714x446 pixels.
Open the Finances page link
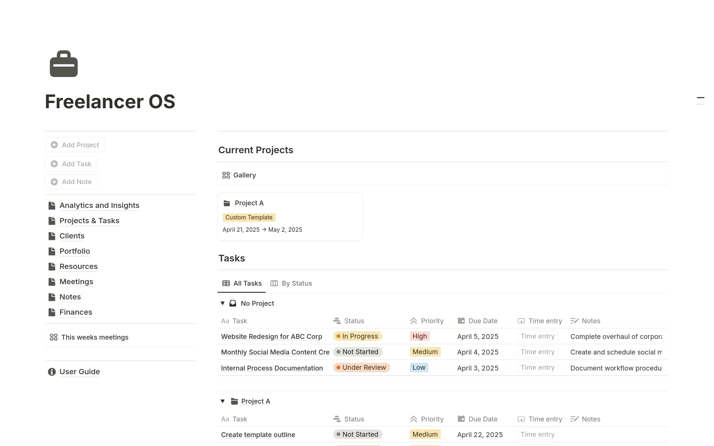(75, 312)
